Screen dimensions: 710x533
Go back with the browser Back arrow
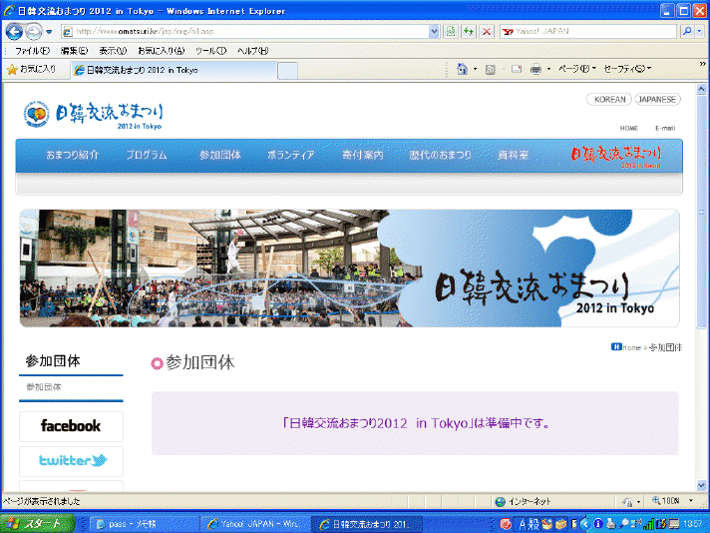point(14,31)
